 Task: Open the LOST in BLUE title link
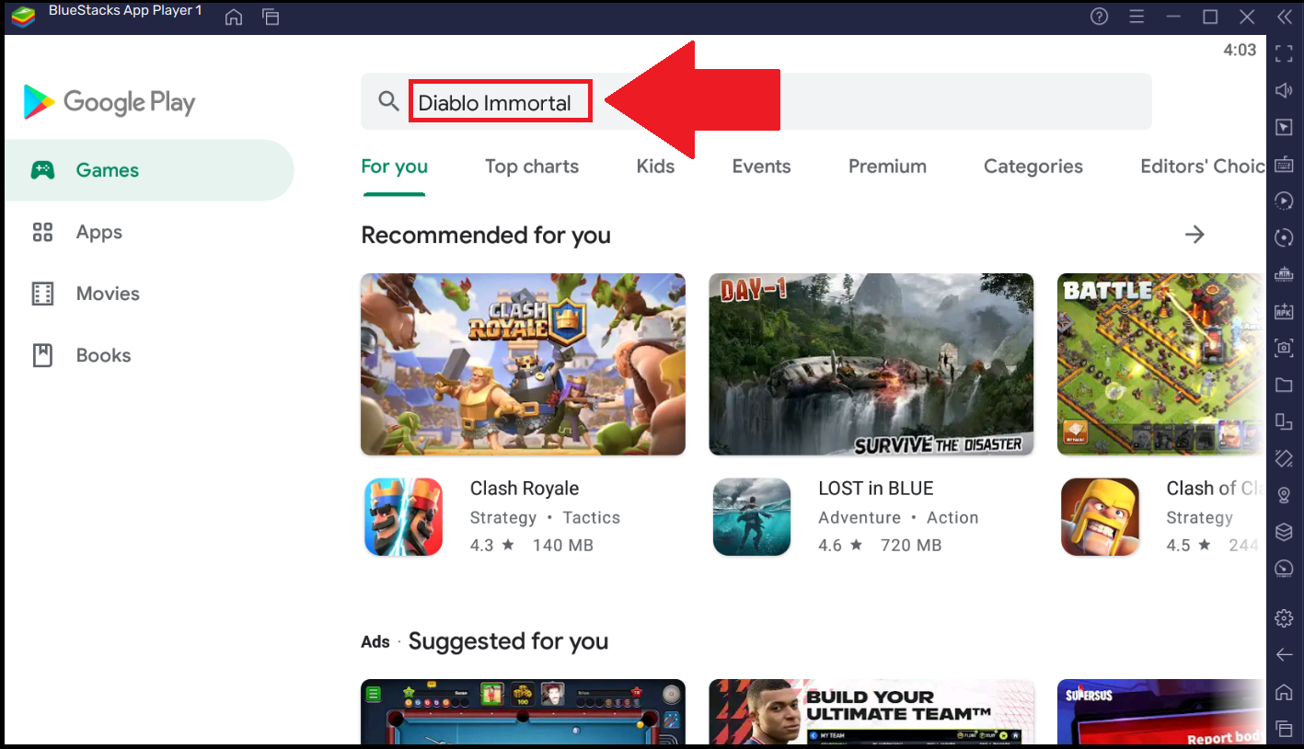[876, 489]
